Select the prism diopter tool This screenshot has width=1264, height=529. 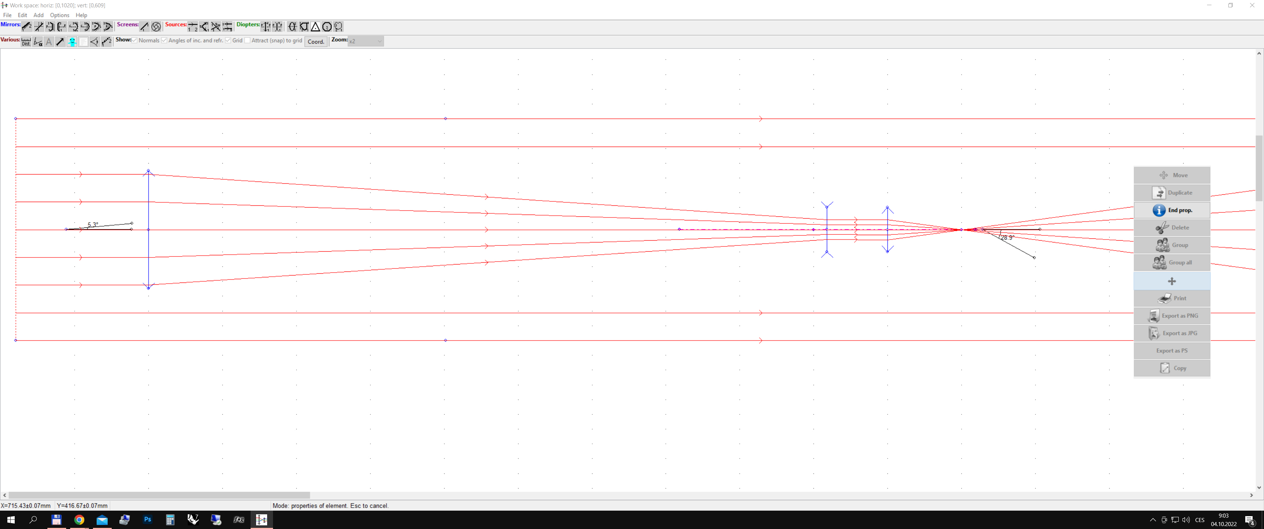pyautogui.click(x=316, y=26)
